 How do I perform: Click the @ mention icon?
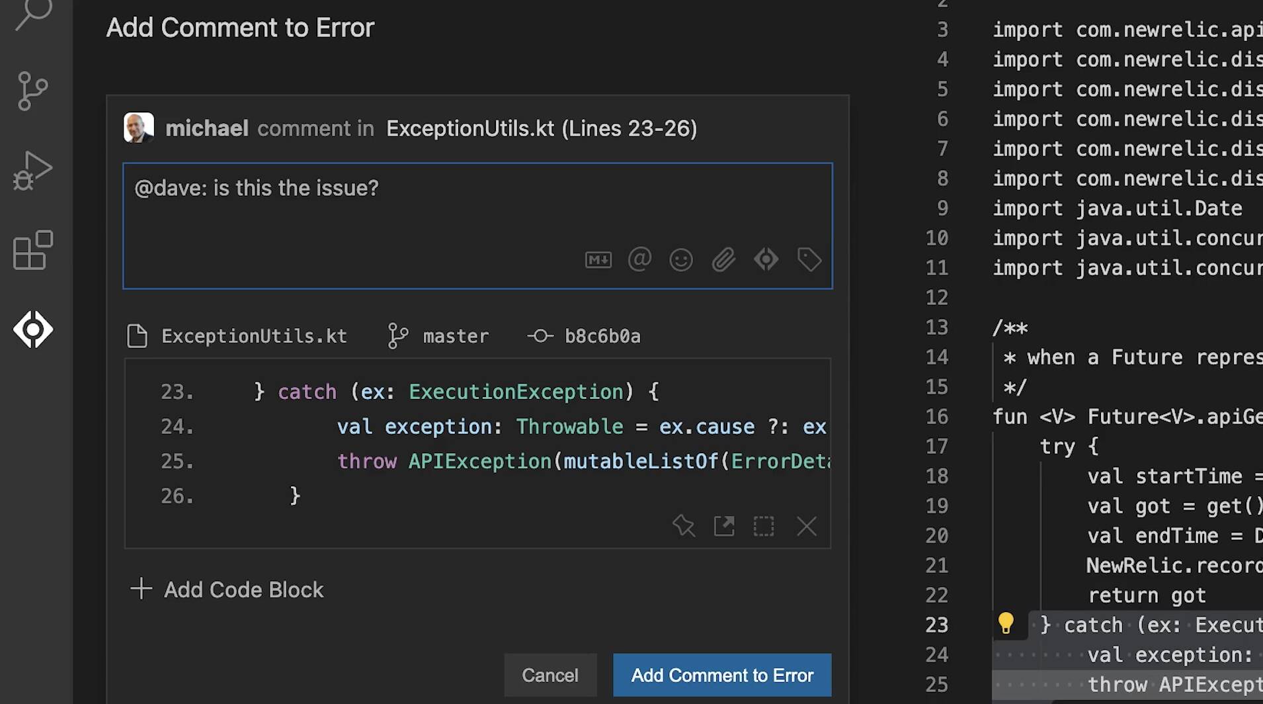point(639,259)
